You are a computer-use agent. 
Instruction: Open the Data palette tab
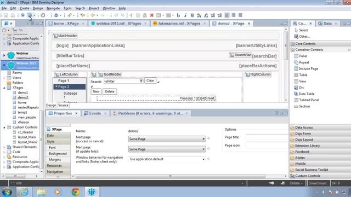[x=327, y=24]
